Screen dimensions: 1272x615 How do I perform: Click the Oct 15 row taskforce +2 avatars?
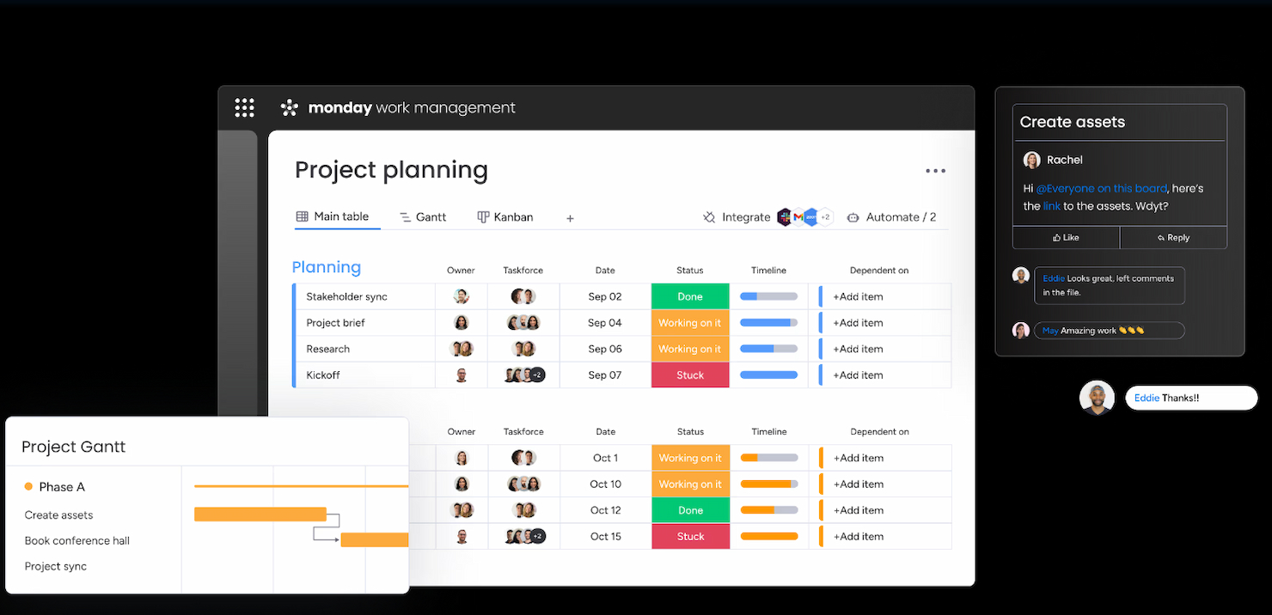pyautogui.click(x=525, y=536)
